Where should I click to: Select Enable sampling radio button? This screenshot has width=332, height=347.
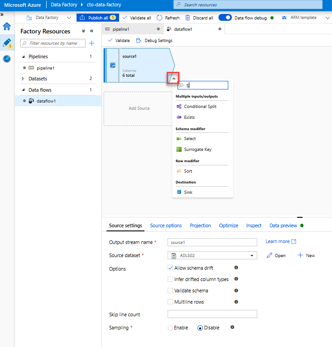click(170, 328)
